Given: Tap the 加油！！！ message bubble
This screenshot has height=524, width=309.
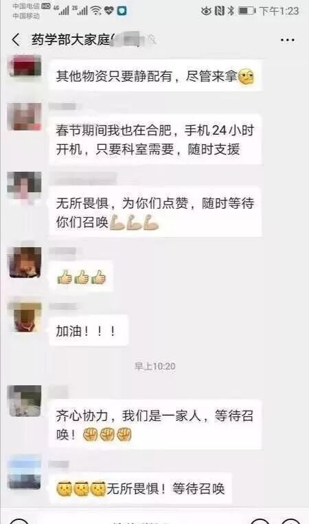Looking at the screenshot, I should 89,331.
